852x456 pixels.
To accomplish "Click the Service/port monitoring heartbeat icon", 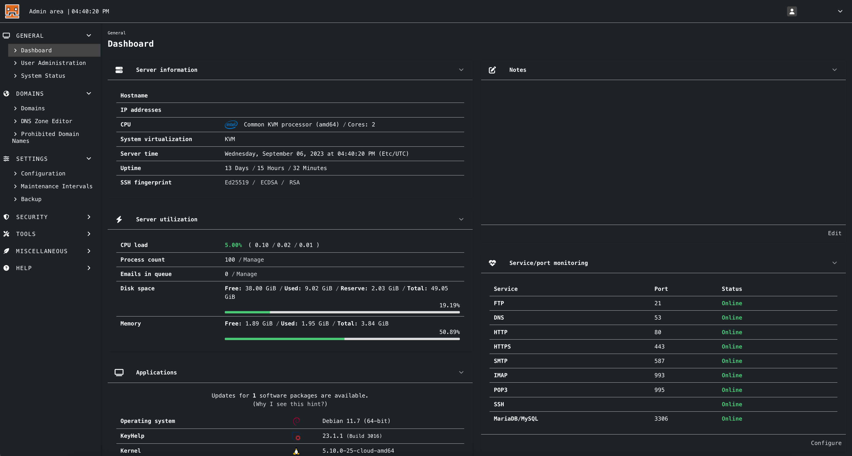I will [x=492, y=263].
